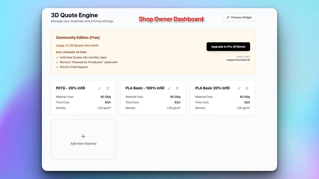Open support@schlab.de email link
The width and height of the screenshot is (319, 179).
click(x=238, y=60)
